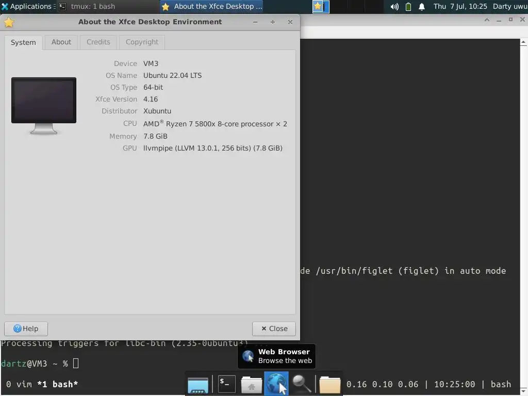Open the folder icon in dock
Screen dimensions: 528x396
point(329,384)
